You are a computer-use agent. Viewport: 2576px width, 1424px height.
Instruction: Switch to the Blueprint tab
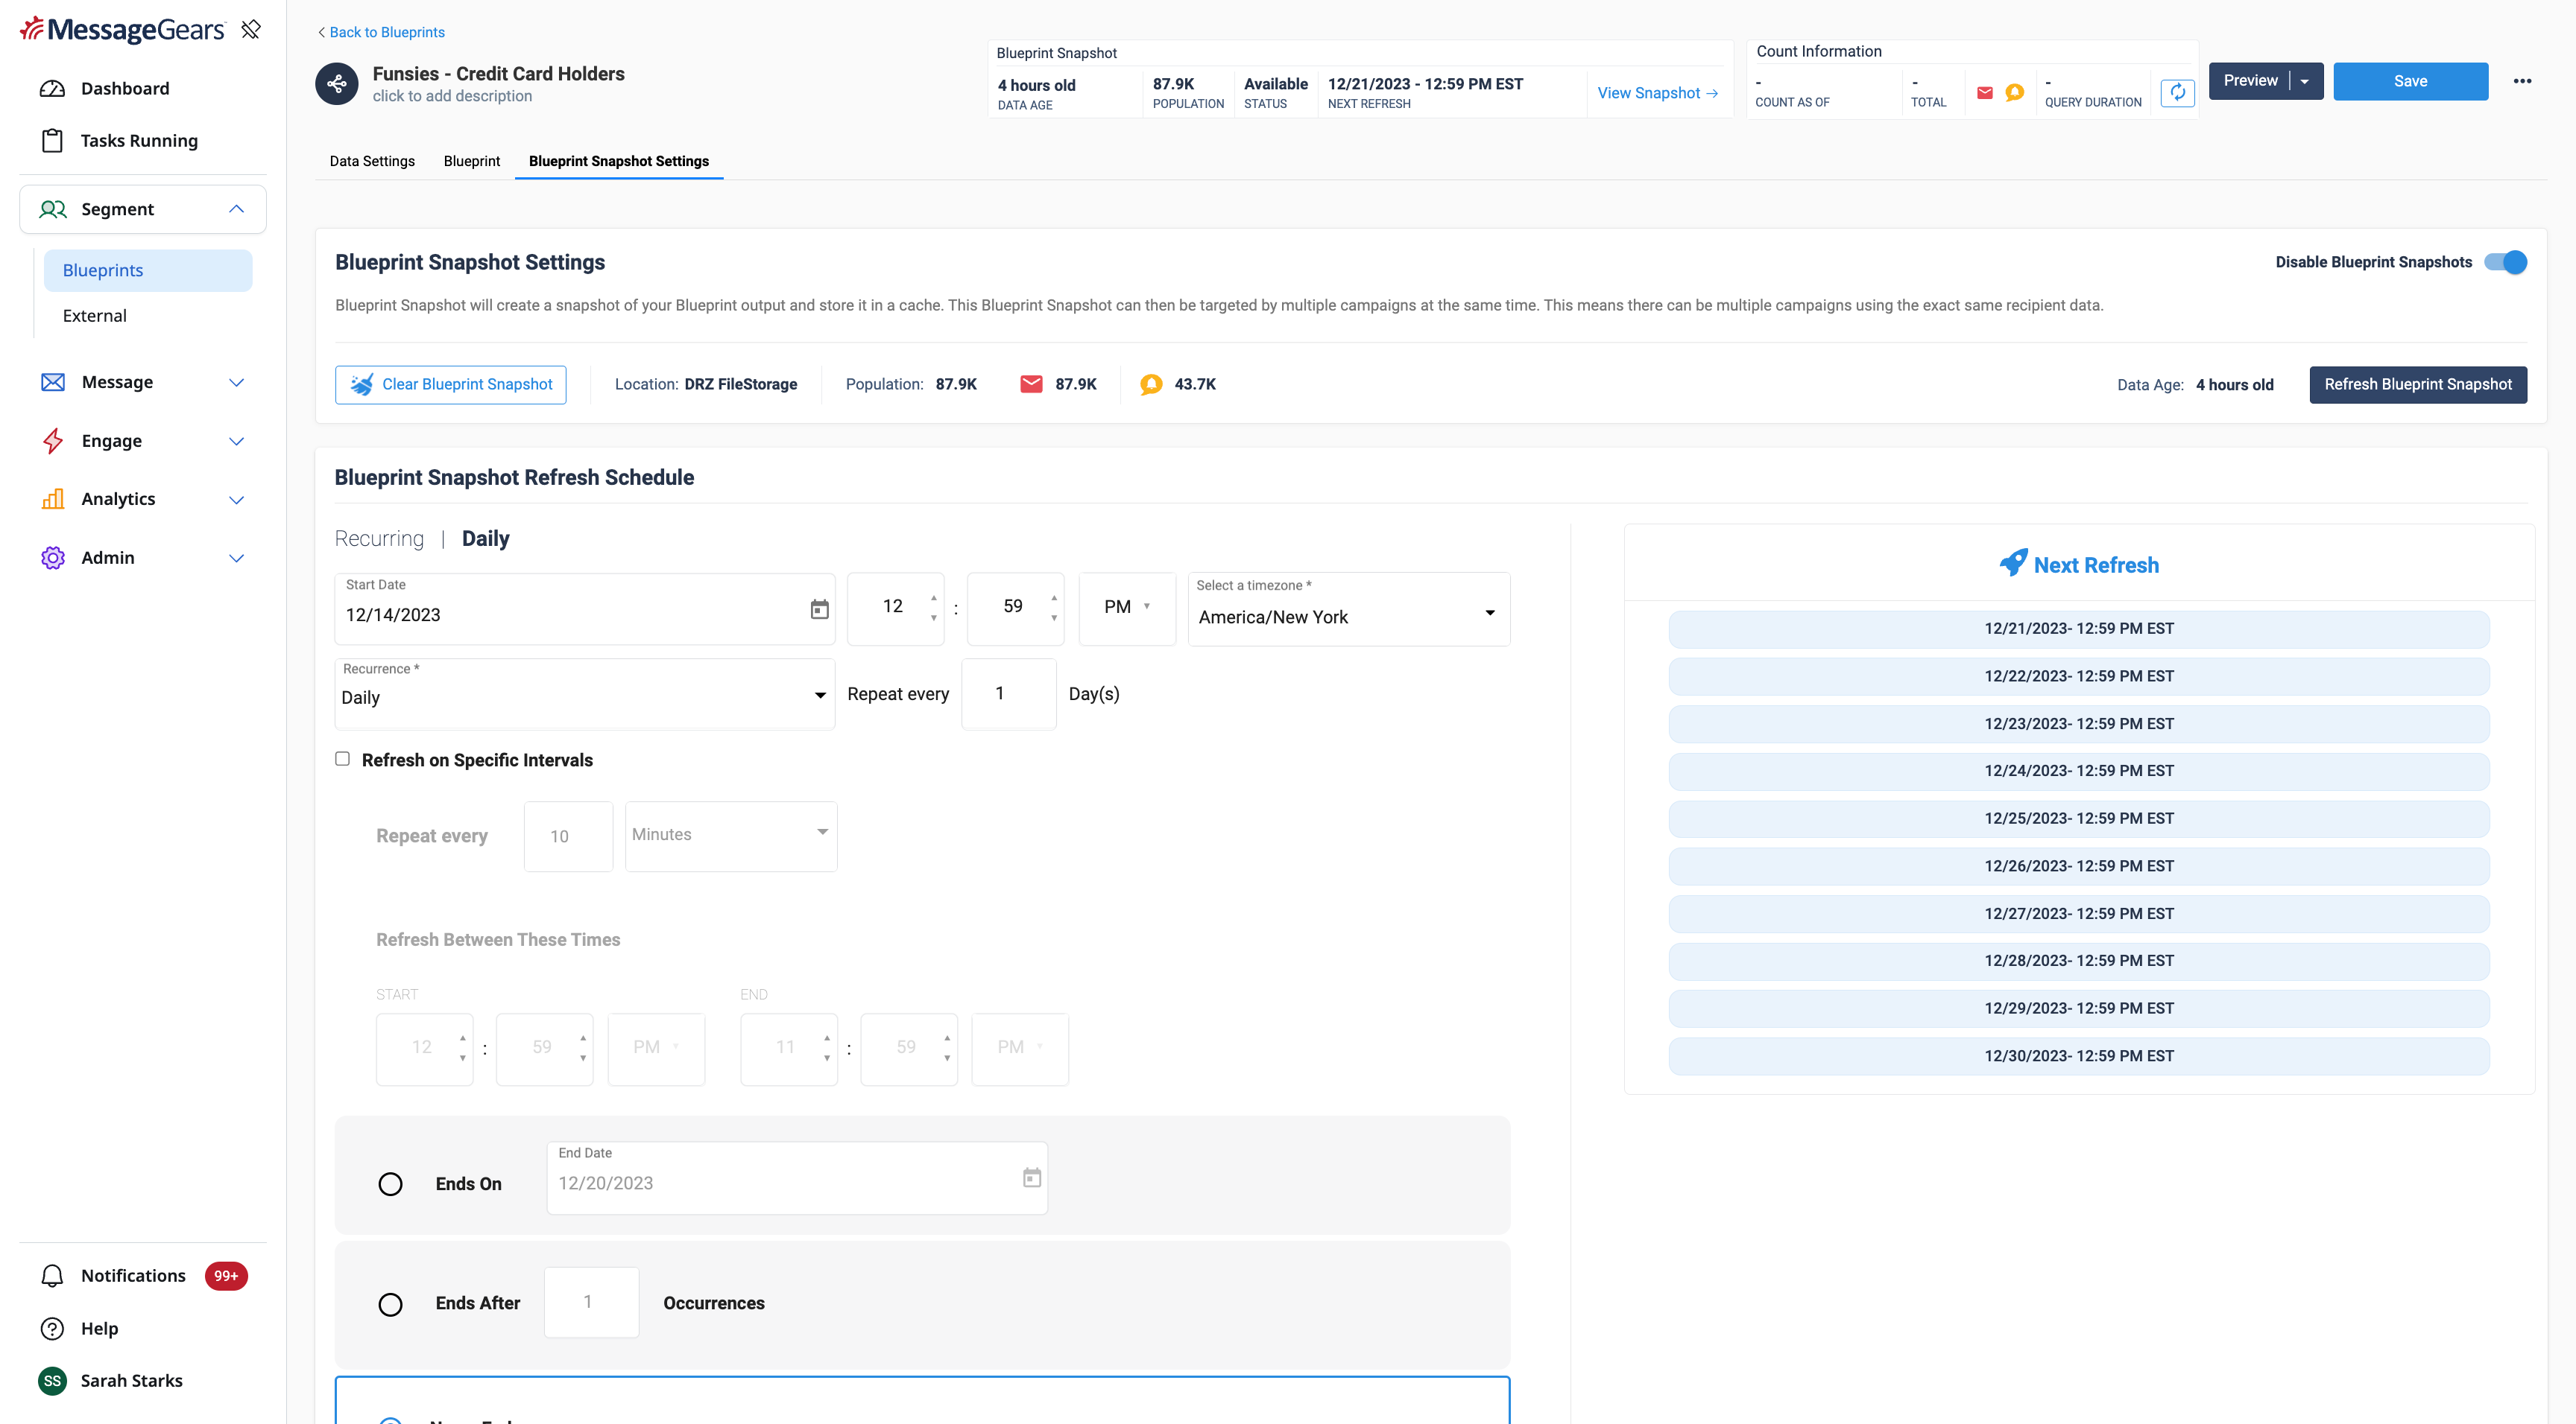coord(472,161)
